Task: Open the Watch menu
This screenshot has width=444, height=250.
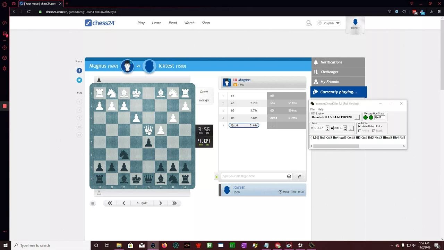Action: [189, 23]
